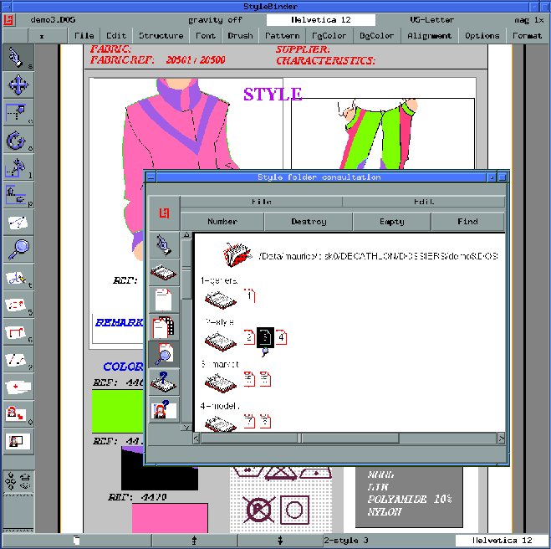The width and height of the screenshot is (551, 549).
Task: Activate the magnifying glass zoom tool
Action: pyautogui.click(x=17, y=249)
